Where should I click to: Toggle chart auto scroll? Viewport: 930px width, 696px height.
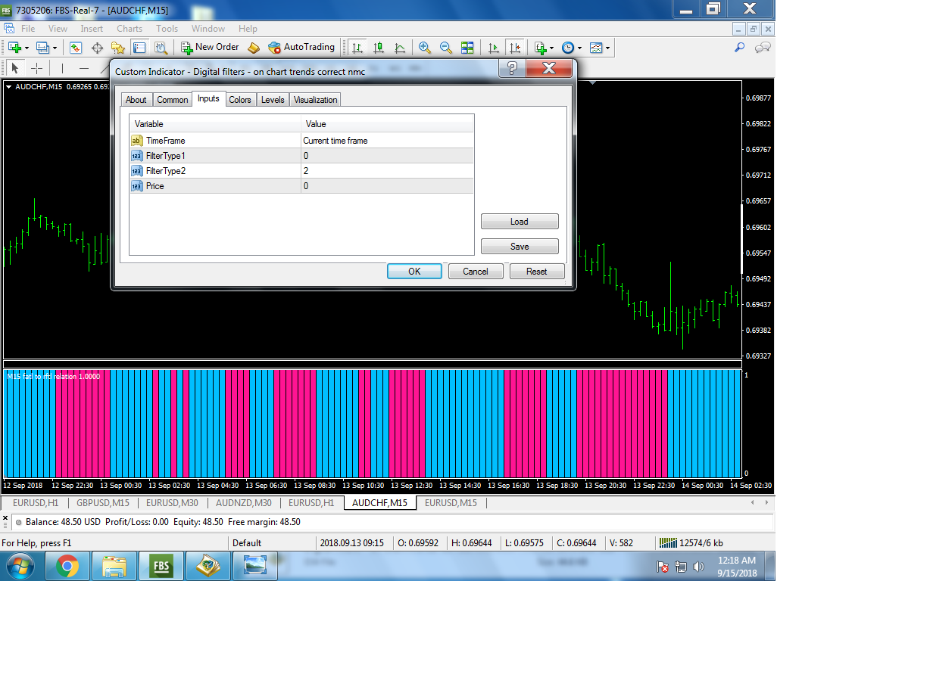[x=494, y=48]
